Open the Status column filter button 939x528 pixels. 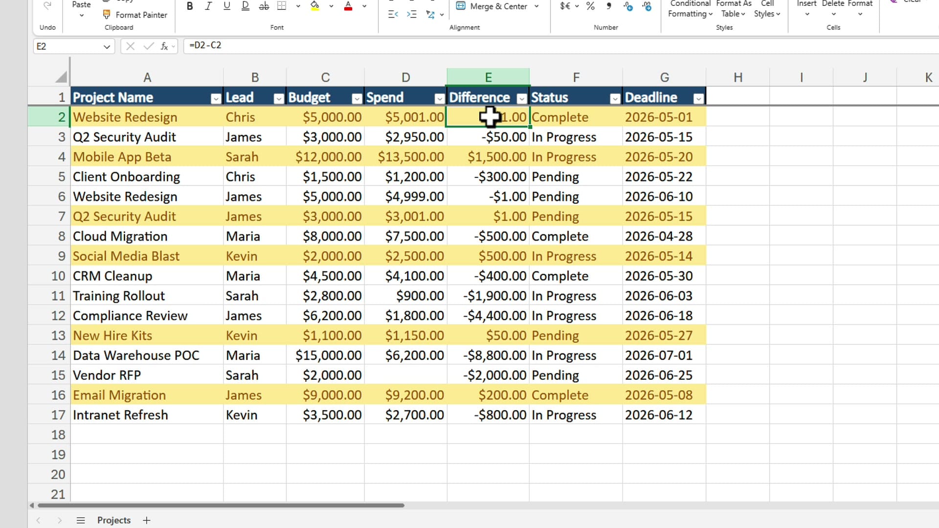[615, 99]
